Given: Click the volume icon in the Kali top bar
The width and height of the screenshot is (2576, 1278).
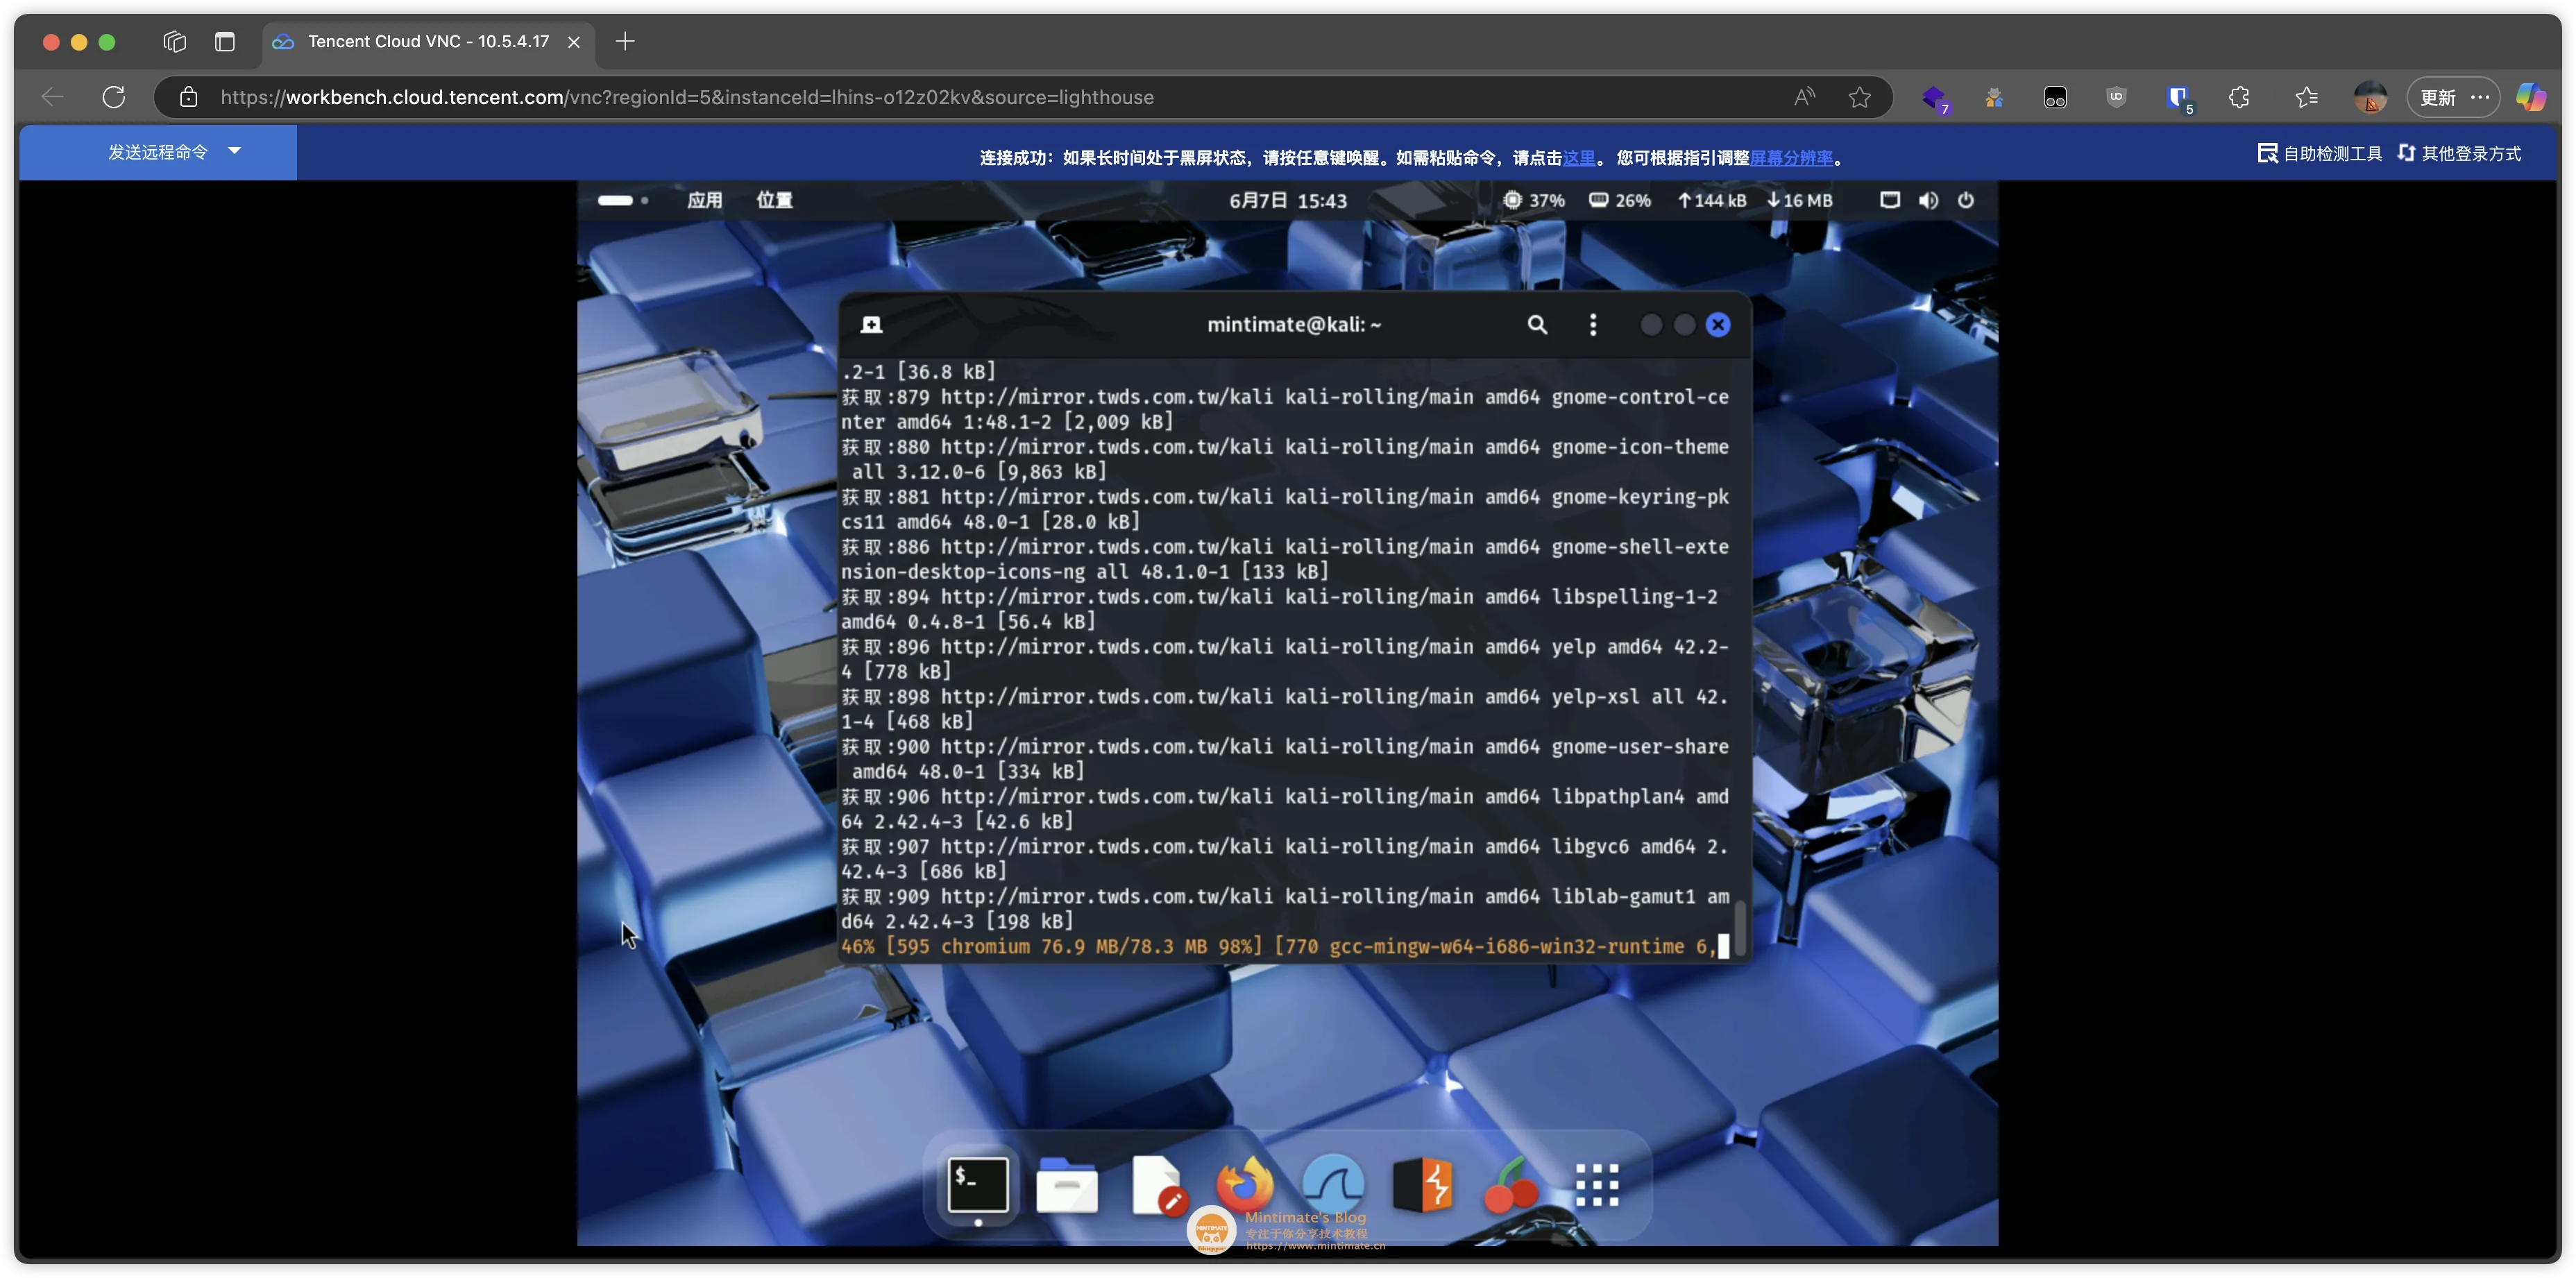Looking at the screenshot, I should pos(1927,200).
